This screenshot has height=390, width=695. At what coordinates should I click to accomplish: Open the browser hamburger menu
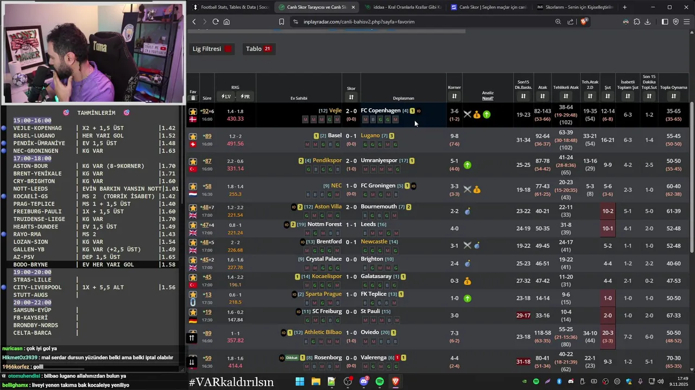[x=687, y=22]
